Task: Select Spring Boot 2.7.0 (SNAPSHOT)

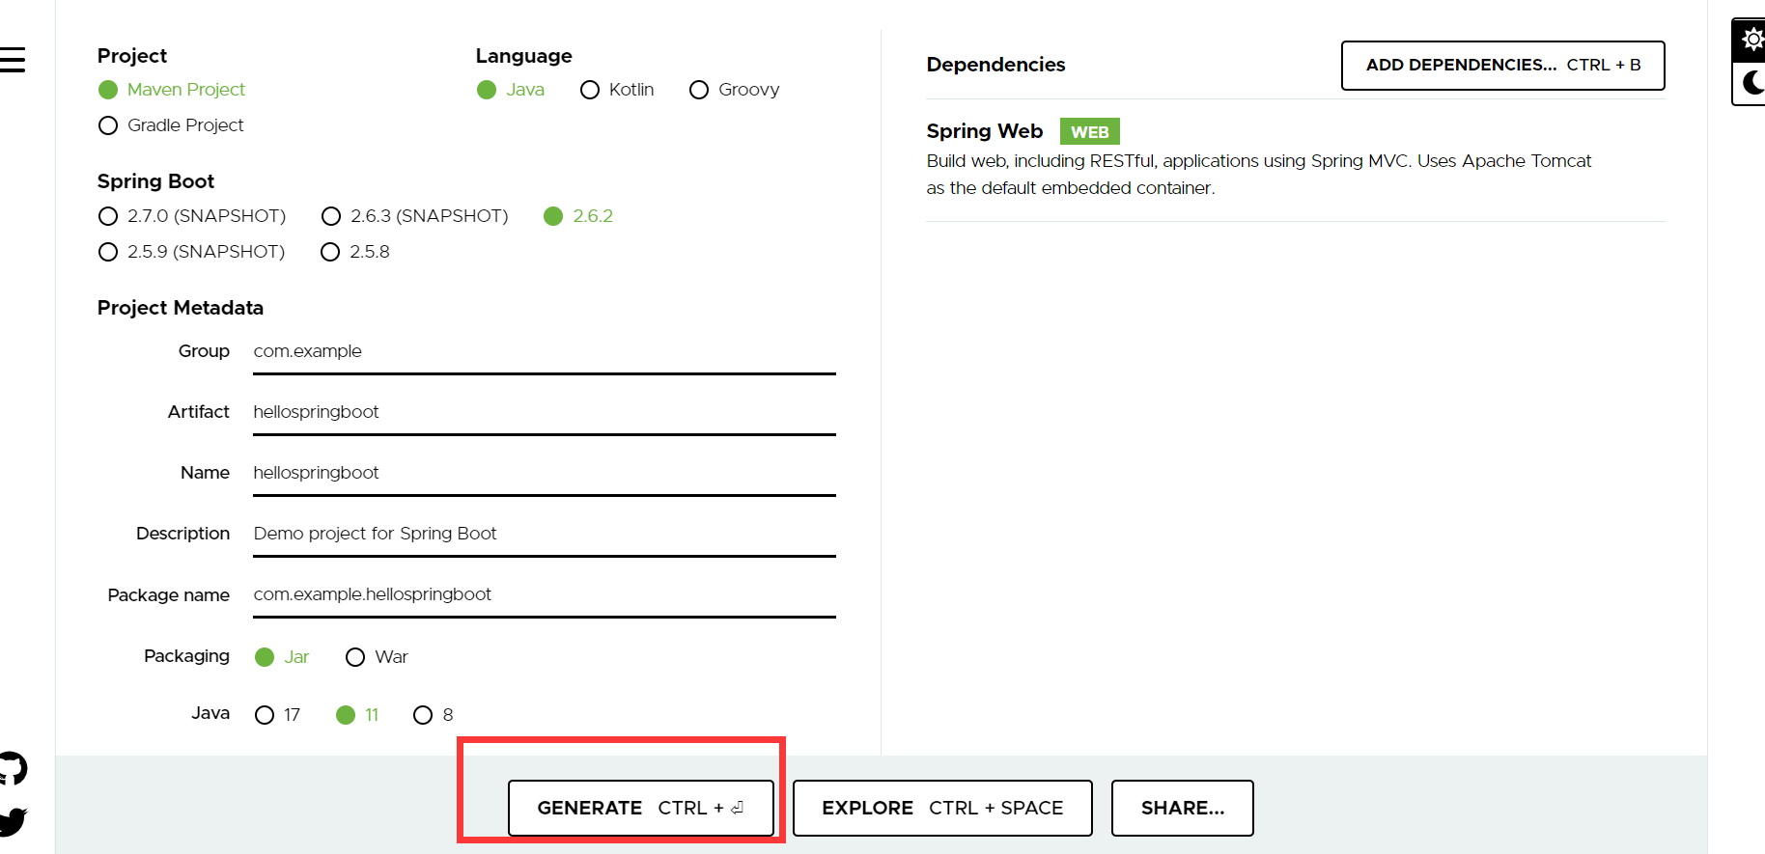Action: pyautogui.click(x=192, y=216)
